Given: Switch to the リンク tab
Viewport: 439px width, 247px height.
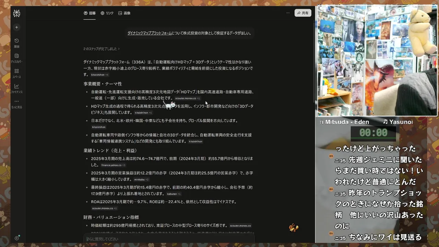Looking at the screenshot, I should pos(107,13).
